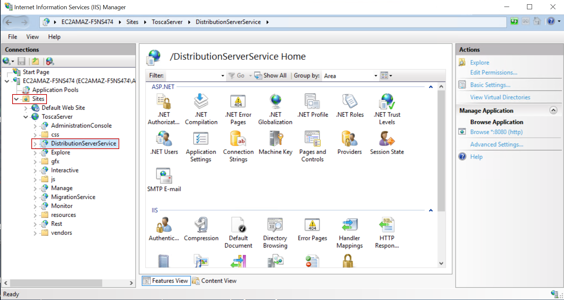Image resolution: width=564 pixels, height=300 pixels.
Task: Click the Up folder icon in Connections
Action: 35,61
